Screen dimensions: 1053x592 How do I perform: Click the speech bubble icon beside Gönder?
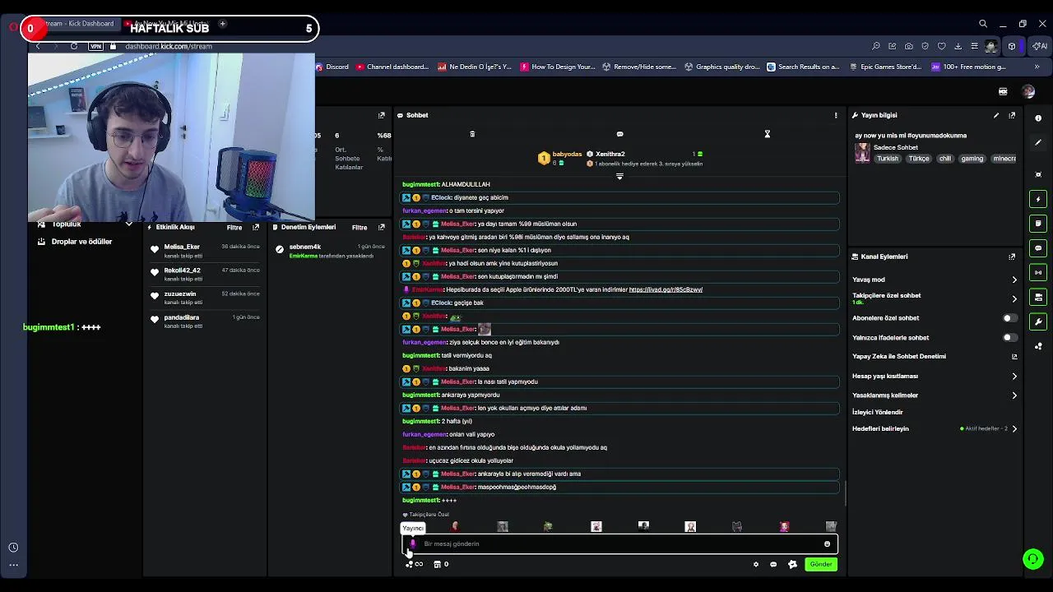click(773, 564)
